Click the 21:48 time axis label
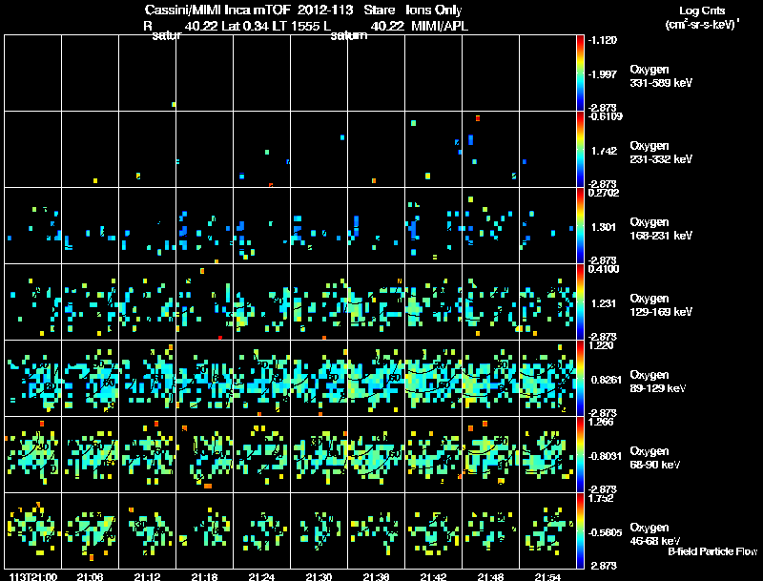Viewport: 763px width, 581px height. (x=490, y=577)
